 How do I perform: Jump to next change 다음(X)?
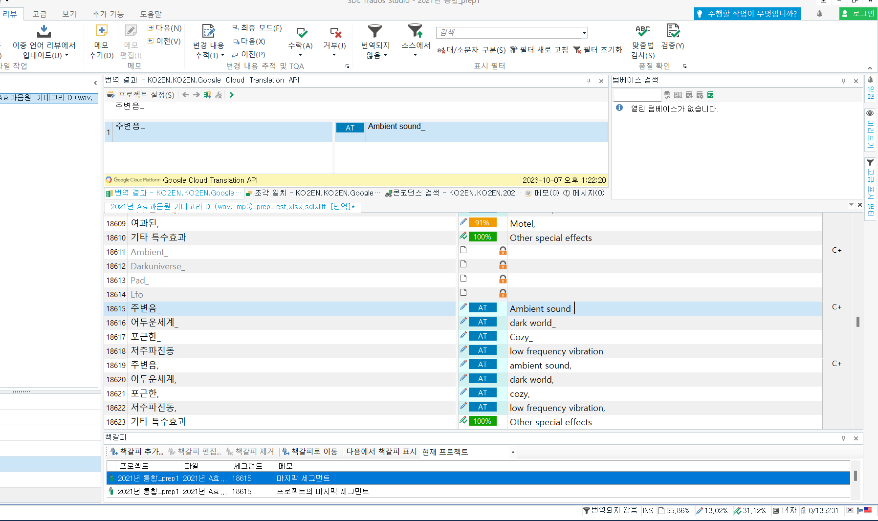(x=249, y=42)
